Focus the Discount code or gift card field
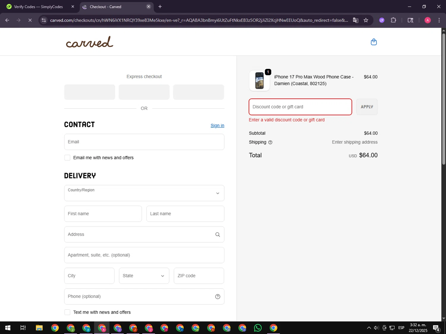The image size is (446, 334). pos(300,107)
